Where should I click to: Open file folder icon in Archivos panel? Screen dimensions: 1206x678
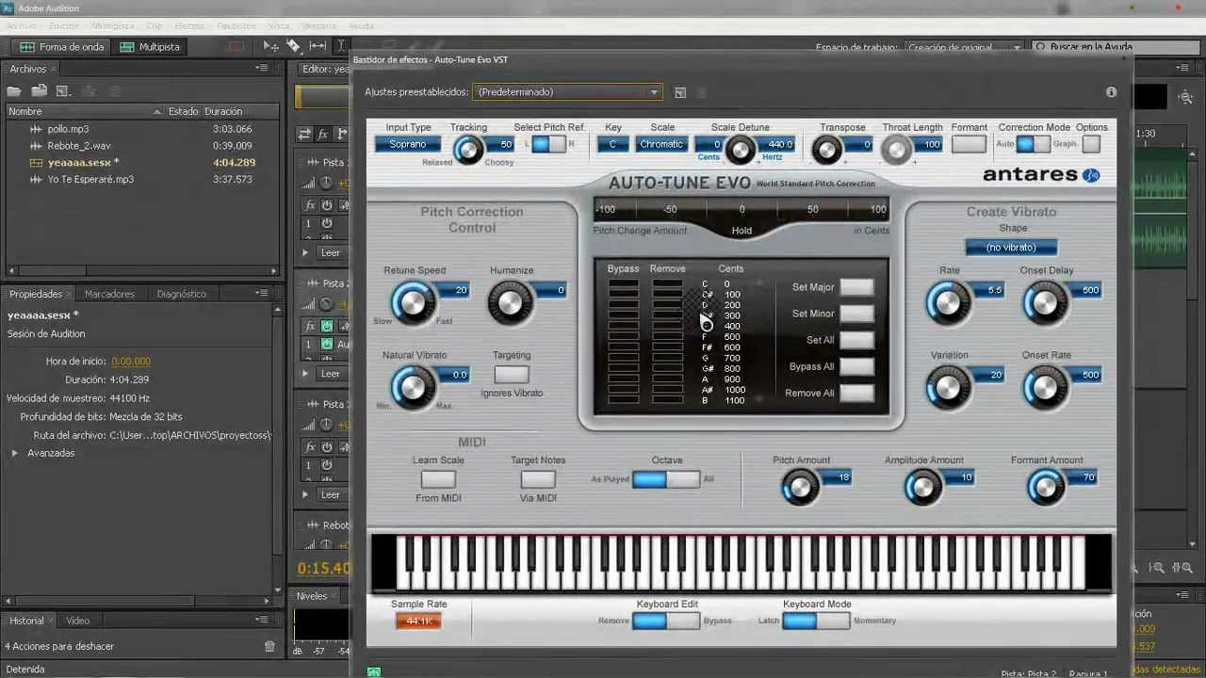click(14, 91)
